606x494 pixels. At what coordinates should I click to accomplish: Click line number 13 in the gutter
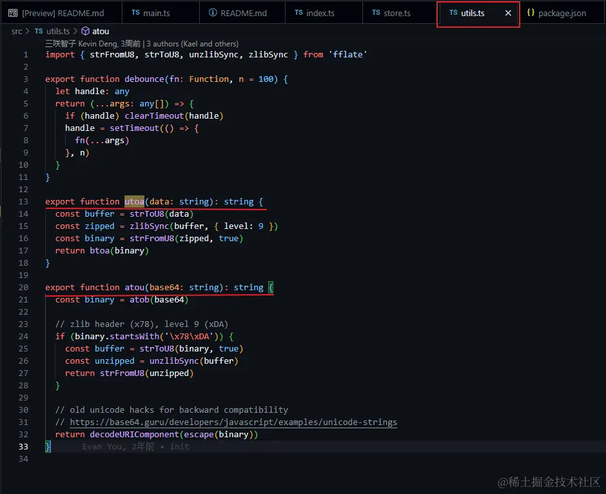pos(23,201)
